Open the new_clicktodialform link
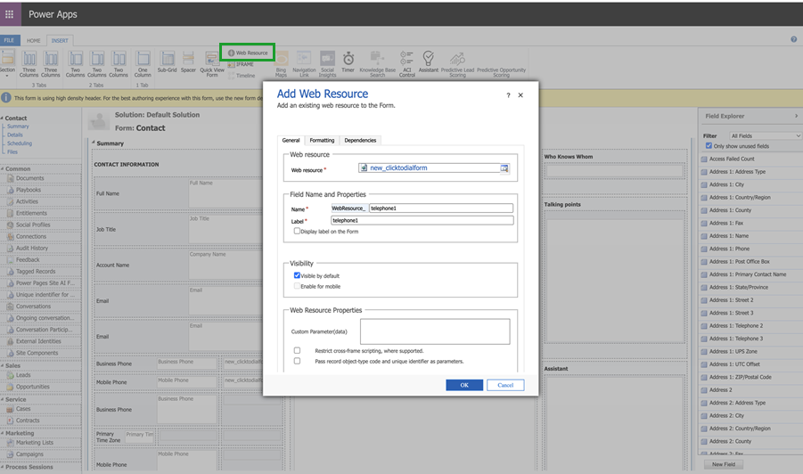 [398, 168]
